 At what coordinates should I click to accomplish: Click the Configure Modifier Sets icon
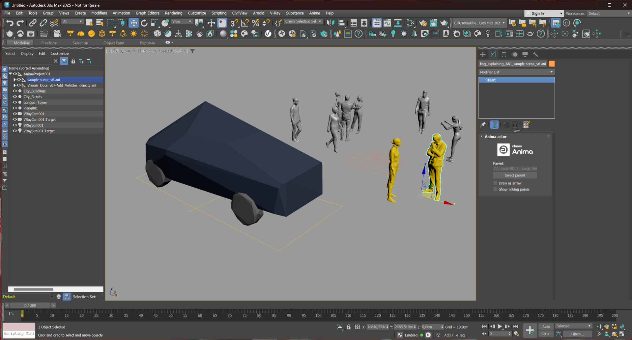tap(526, 124)
